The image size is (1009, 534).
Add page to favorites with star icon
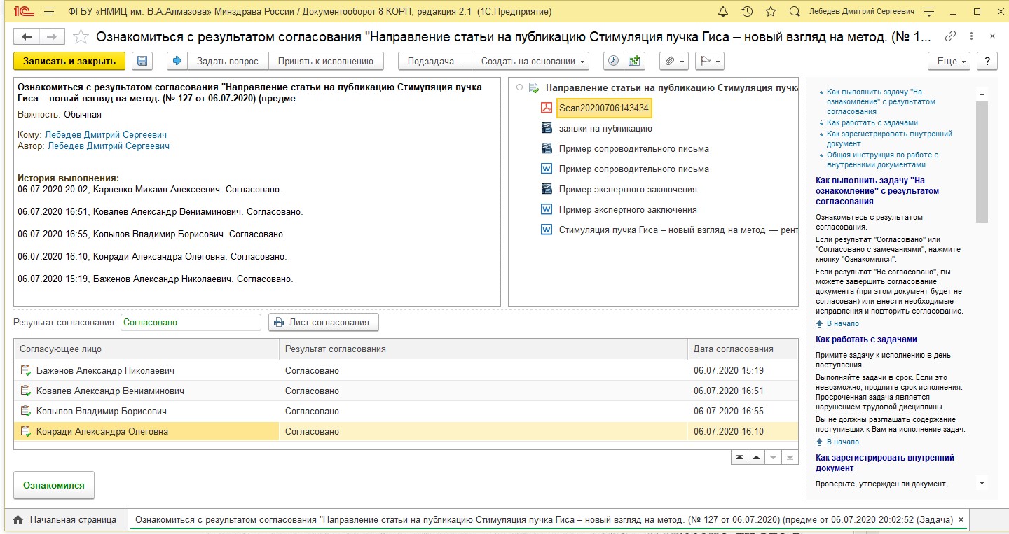click(771, 12)
